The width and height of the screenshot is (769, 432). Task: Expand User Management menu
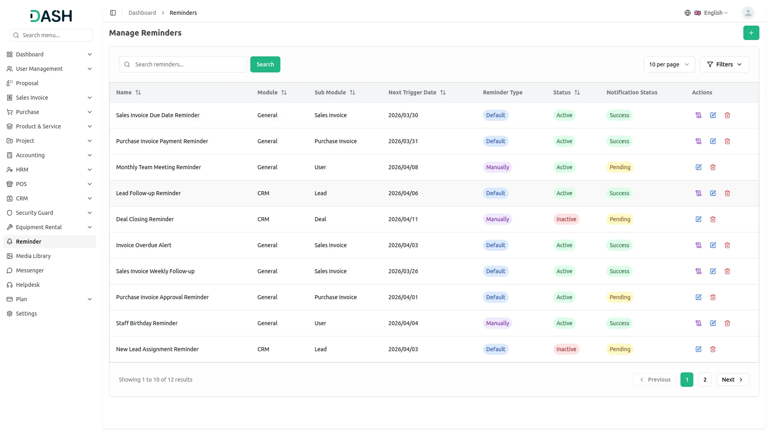pyautogui.click(x=50, y=69)
